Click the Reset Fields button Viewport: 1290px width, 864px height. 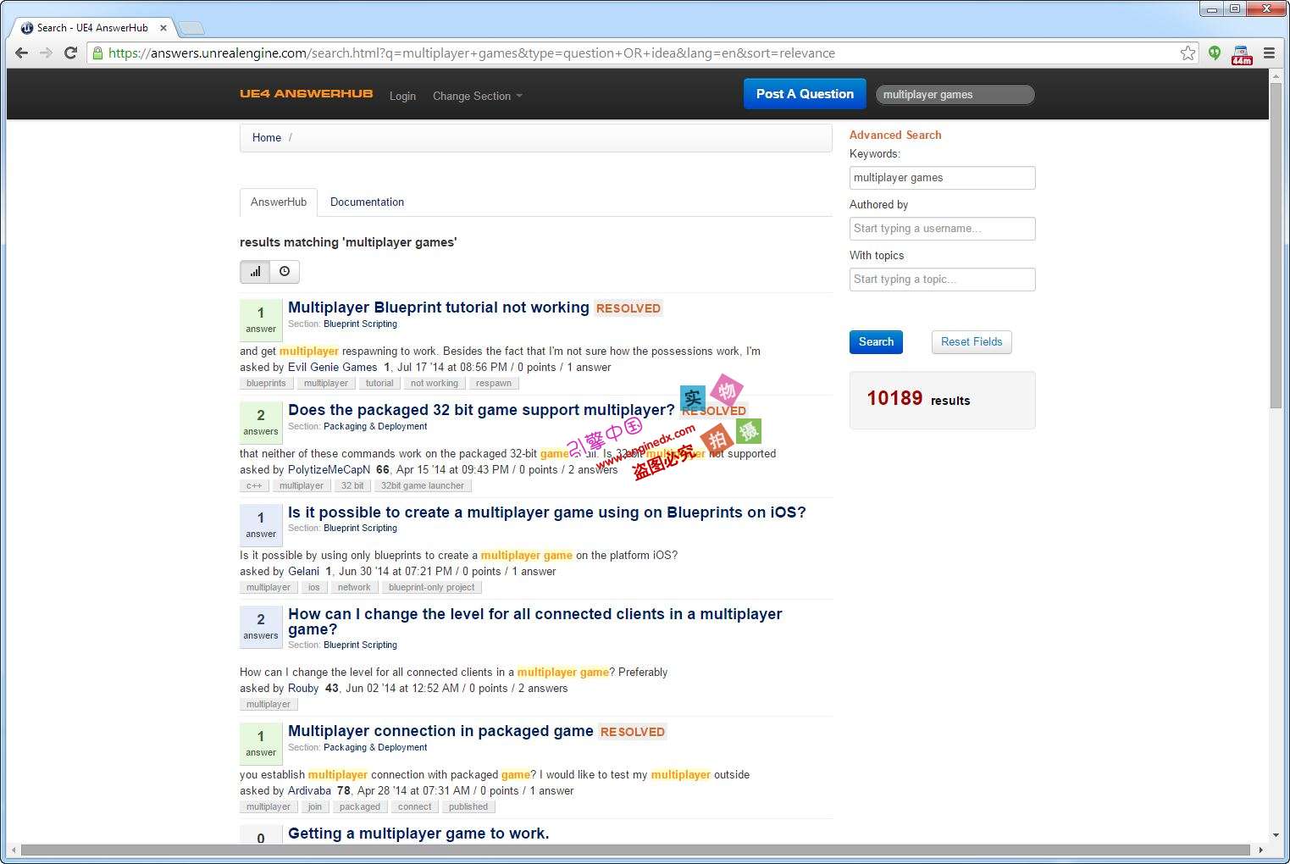click(972, 341)
